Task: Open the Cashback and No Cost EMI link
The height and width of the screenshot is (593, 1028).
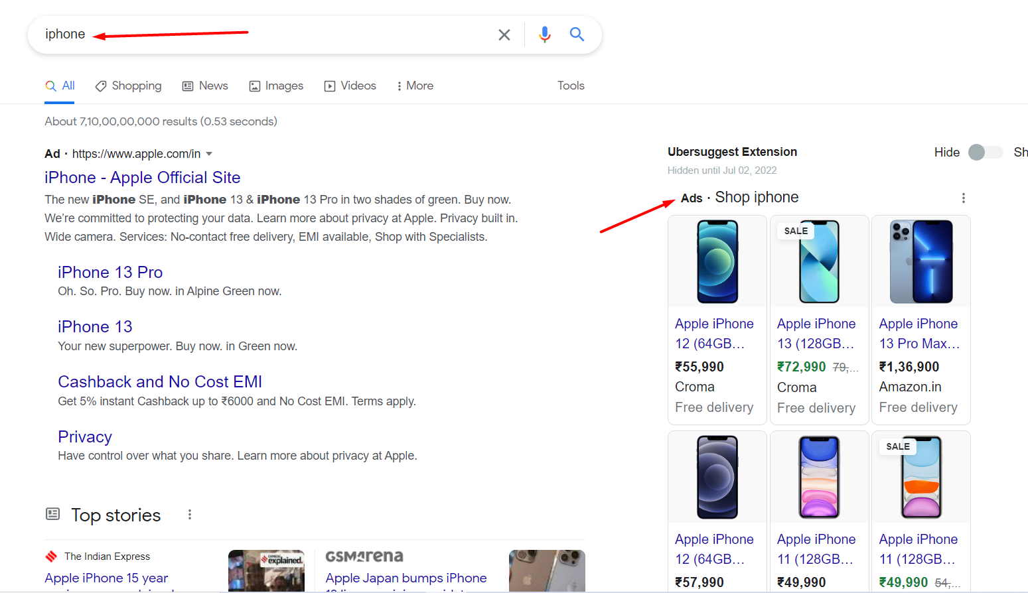Action: click(160, 381)
